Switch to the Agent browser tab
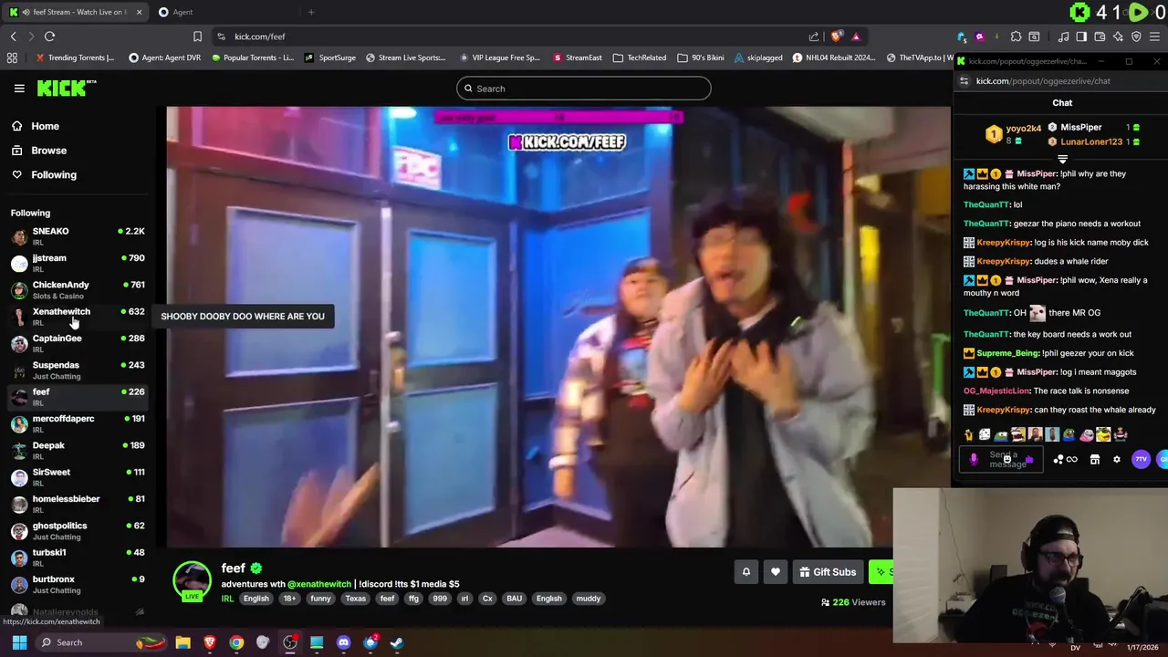The height and width of the screenshot is (657, 1168). 182,12
